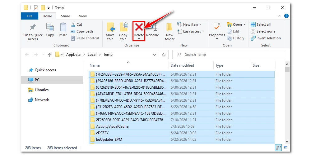Select the {7F2A0B8F-32E9 folder row
Image resolution: width=311 pixels, height=155 pixels.
(182, 74)
